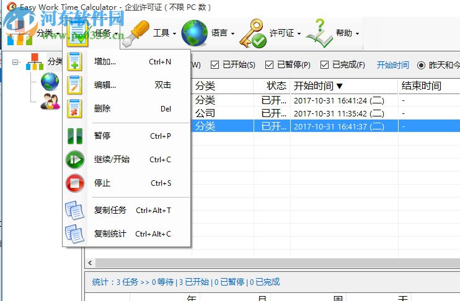
Task: Click the globe Language icon
Action: click(194, 33)
